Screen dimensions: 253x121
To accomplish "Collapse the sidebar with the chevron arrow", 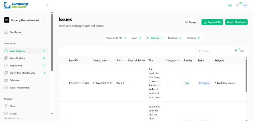I will coord(47,5).
